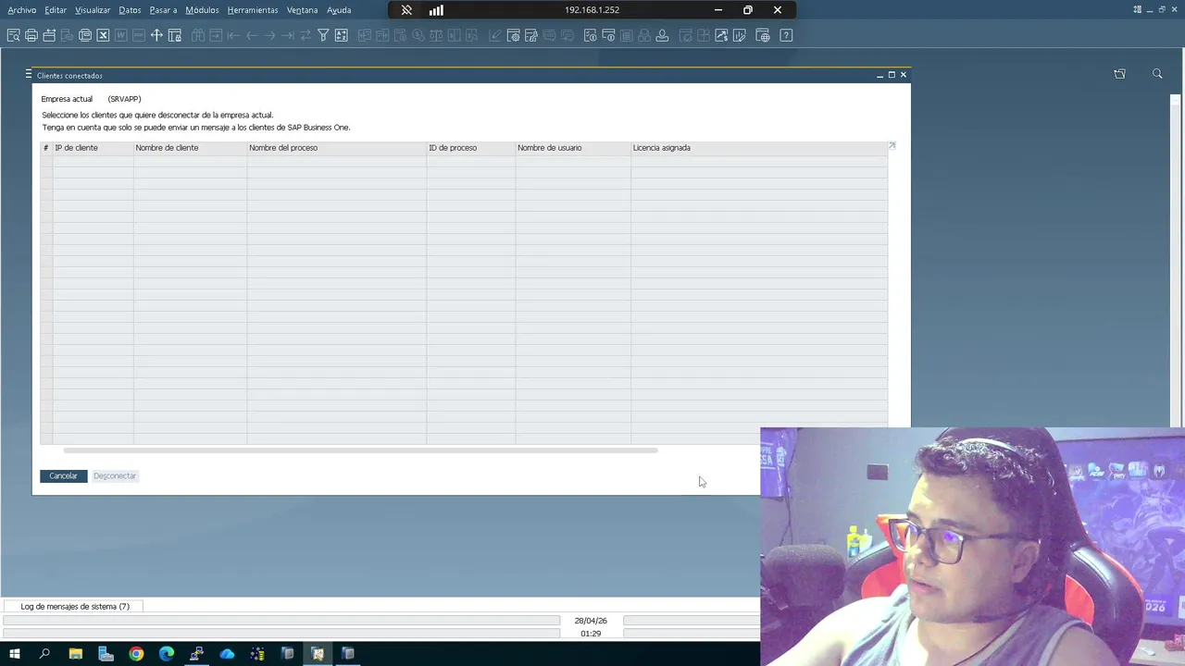This screenshot has height=666, width=1185.
Task: Click the crossed-out pin icon in the connection bar
Action: click(406, 10)
